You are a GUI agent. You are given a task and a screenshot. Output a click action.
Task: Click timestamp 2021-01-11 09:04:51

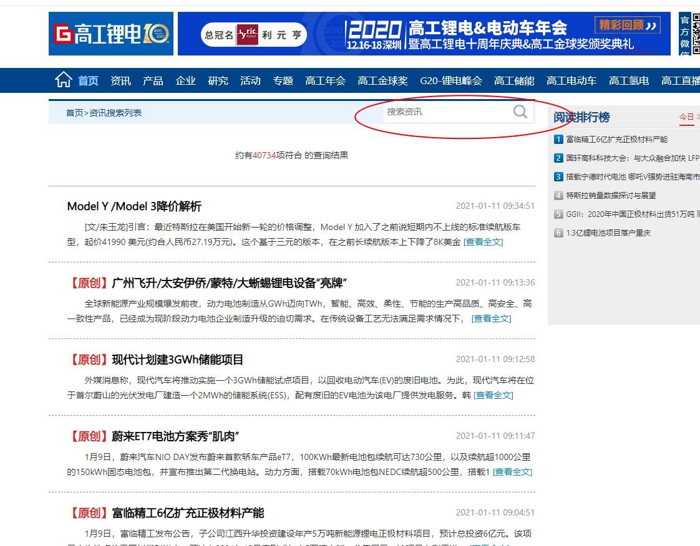(x=495, y=512)
